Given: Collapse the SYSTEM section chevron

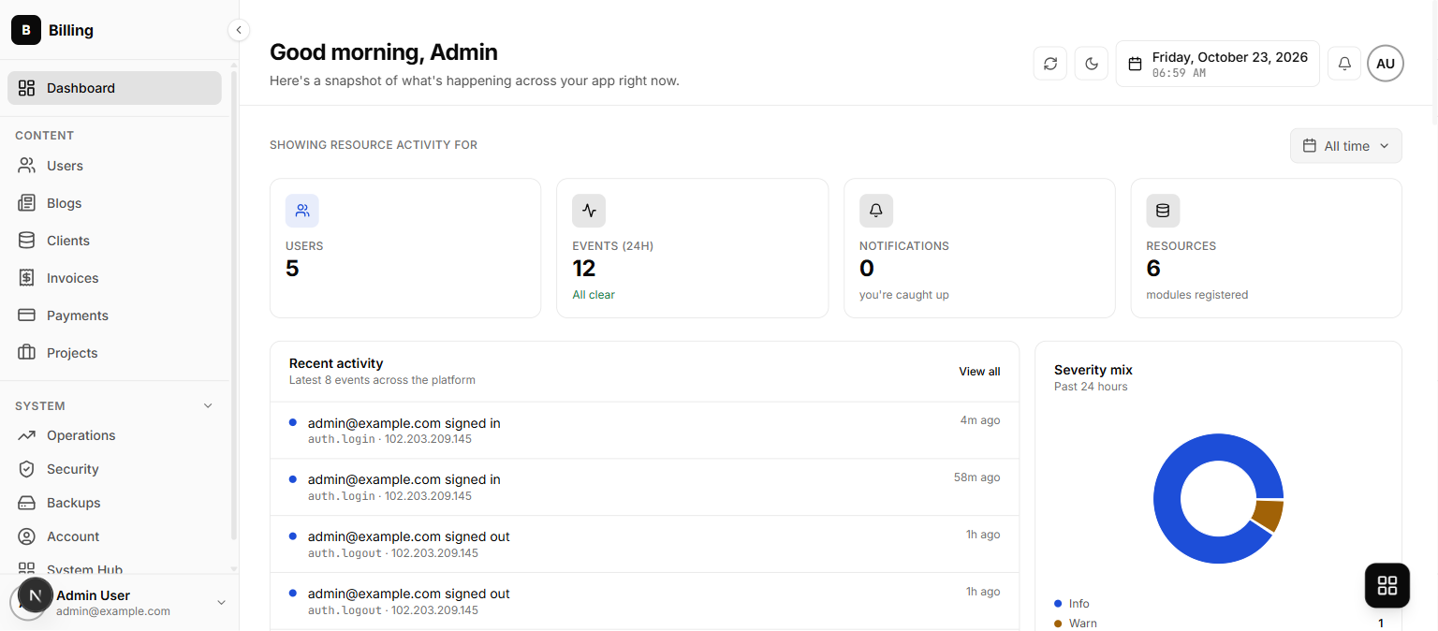Looking at the screenshot, I should (208, 406).
